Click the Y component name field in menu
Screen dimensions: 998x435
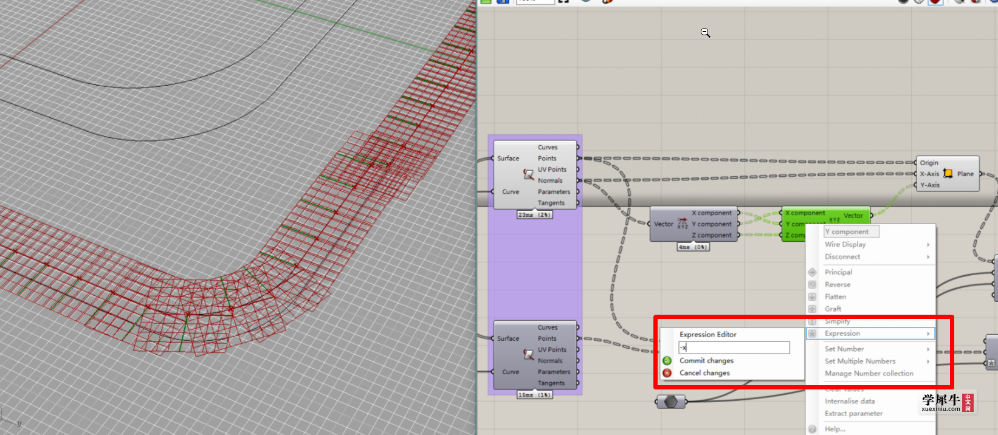pos(851,231)
